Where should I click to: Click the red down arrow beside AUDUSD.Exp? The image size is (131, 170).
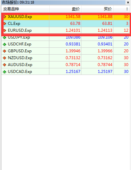(5, 65)
